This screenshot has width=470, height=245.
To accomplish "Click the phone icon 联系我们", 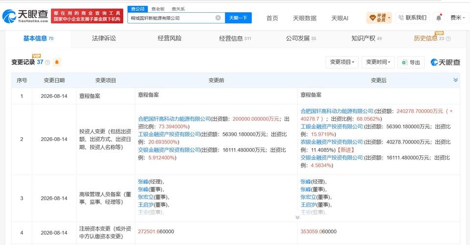I will pyautogui.click(x=401, y=18).
